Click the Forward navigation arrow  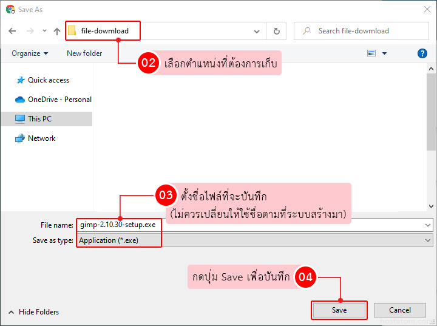tap(29, 31)
